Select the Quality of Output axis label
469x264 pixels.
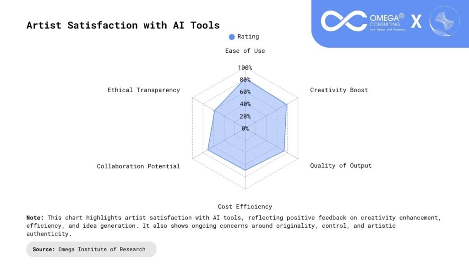point(341,165)
